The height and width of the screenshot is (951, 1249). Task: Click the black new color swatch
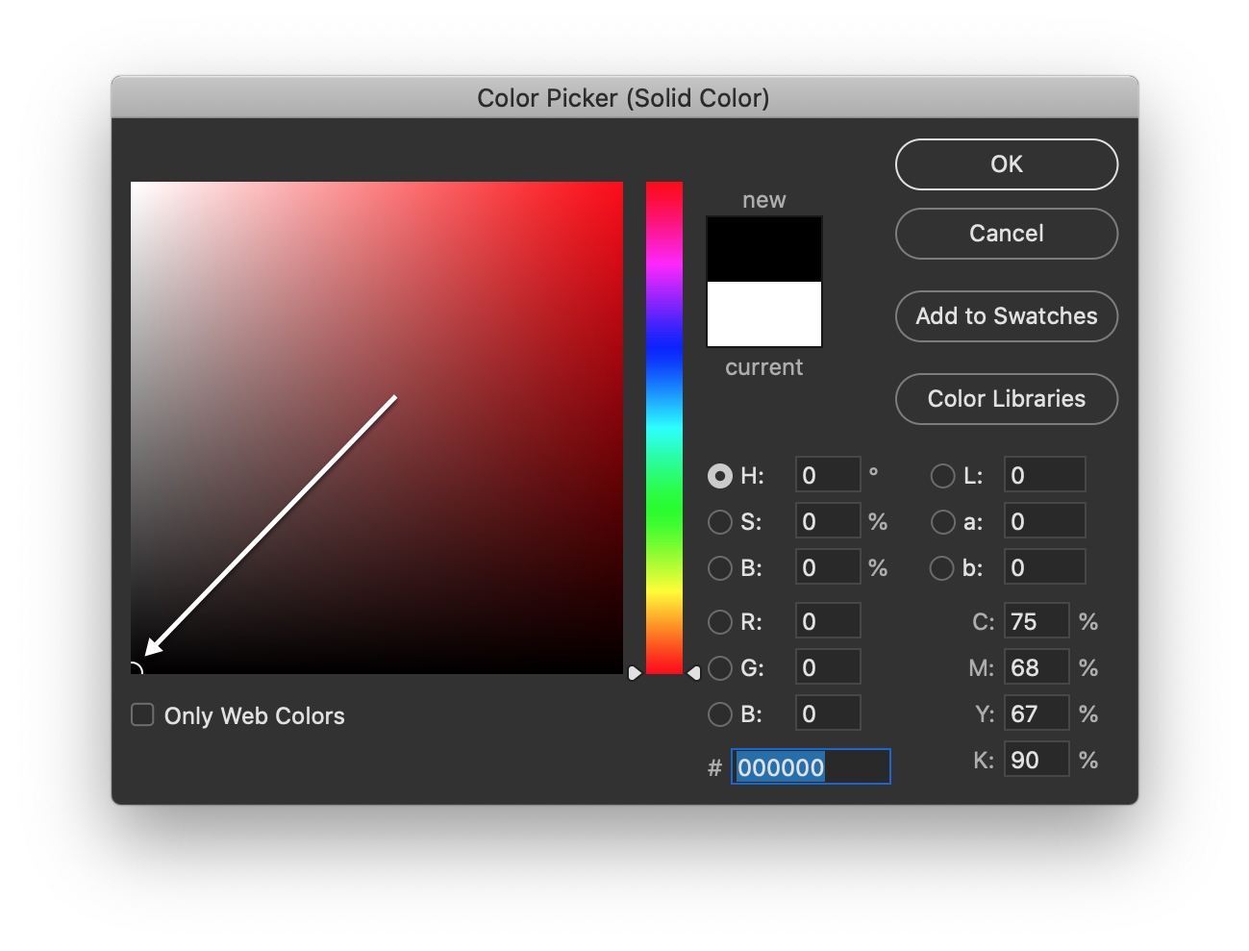763,249
